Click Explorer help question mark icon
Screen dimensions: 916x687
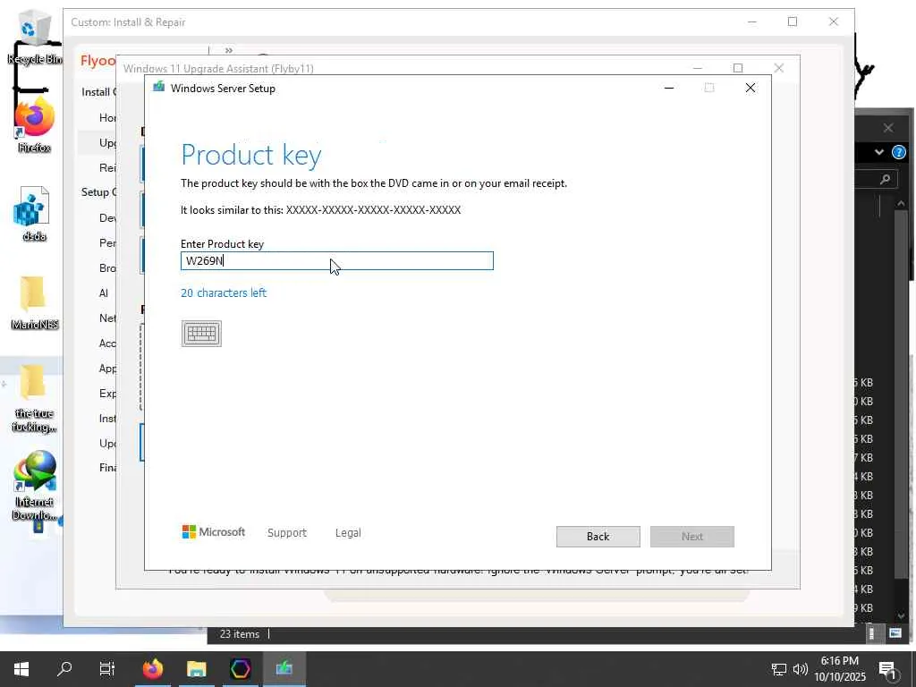[x=898, y=152]
